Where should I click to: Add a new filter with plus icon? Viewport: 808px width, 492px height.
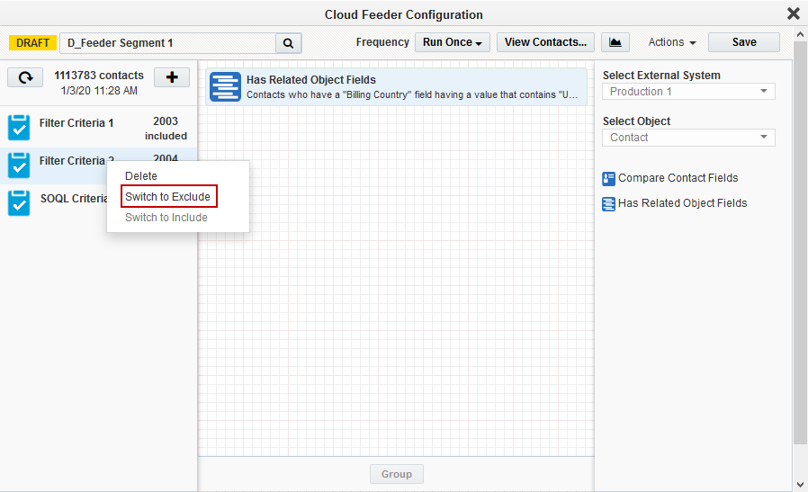point(172,77)
